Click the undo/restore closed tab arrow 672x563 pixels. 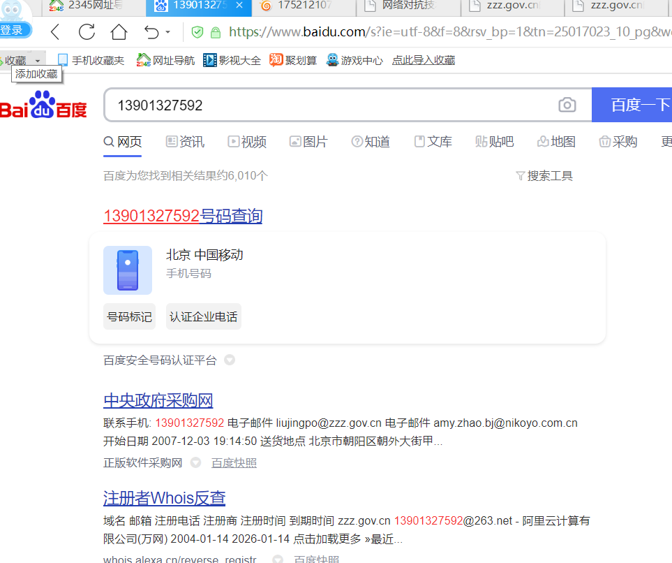tap(151, 32)
